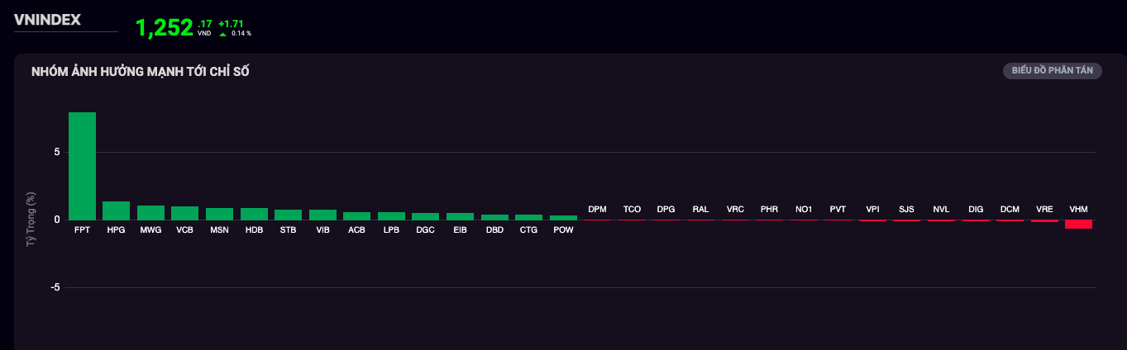Click the NHÓM ẢNH HƯỞNG MẠNH TỚI CHỈ SỐ heading
Image resolution: width=1127 pixels, height=350 pixels.
(x=141, y=72)
